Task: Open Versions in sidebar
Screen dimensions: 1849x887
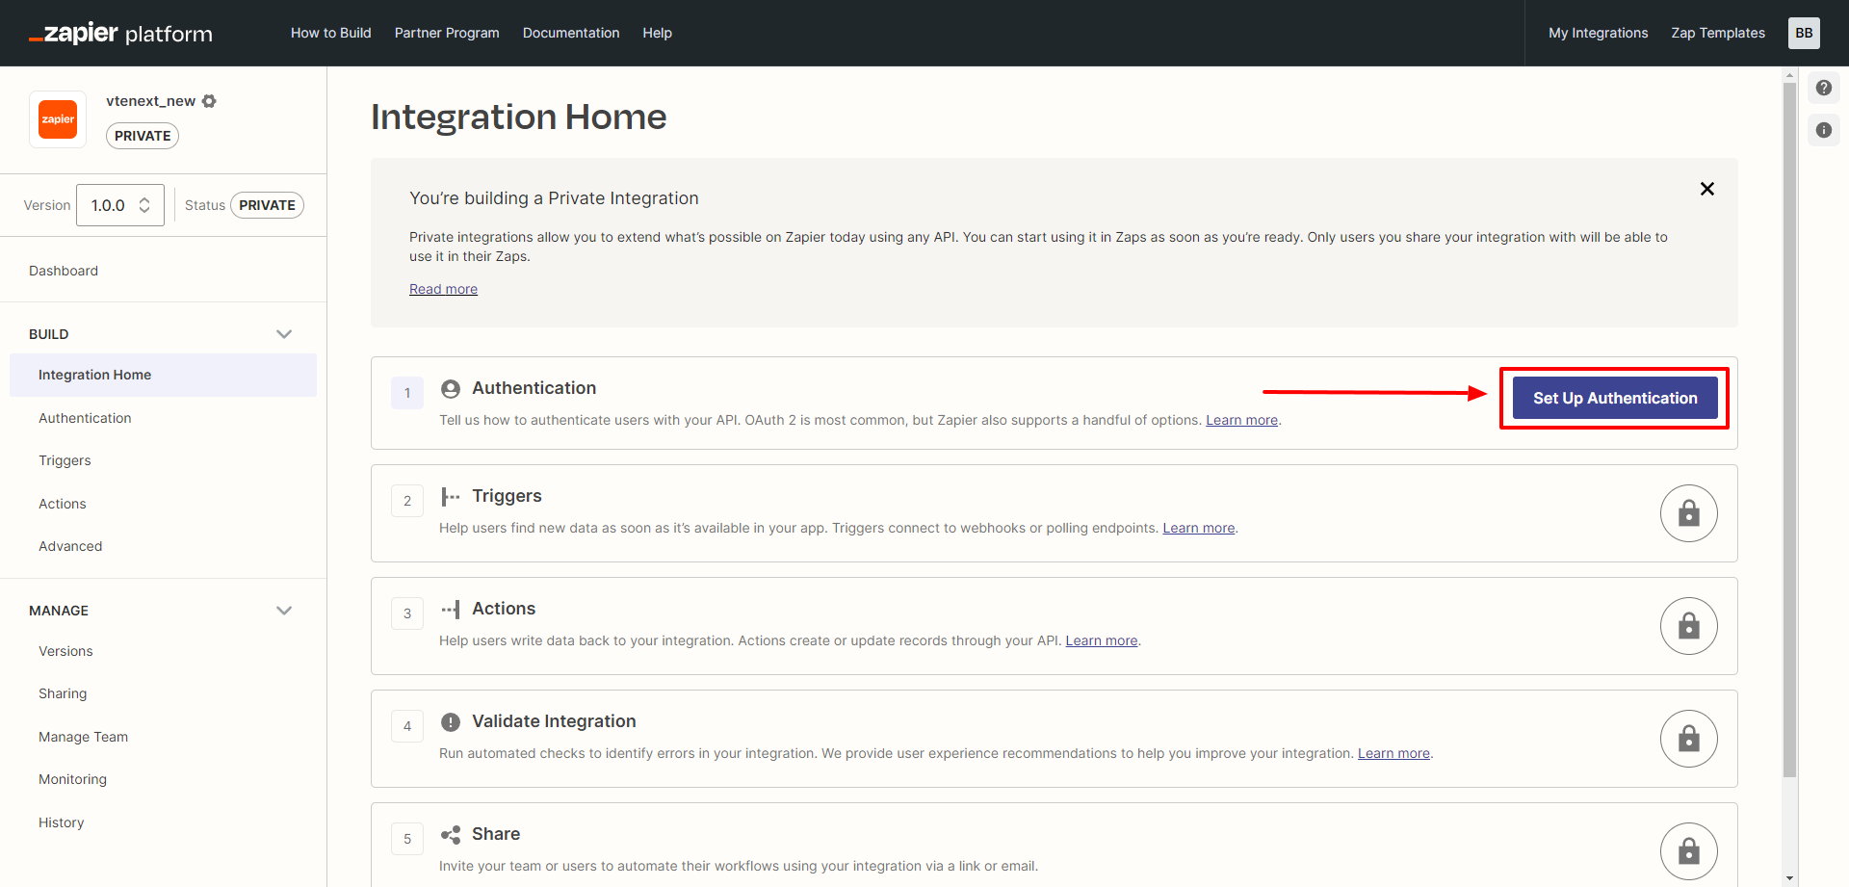Action: [x=65, y=651]
